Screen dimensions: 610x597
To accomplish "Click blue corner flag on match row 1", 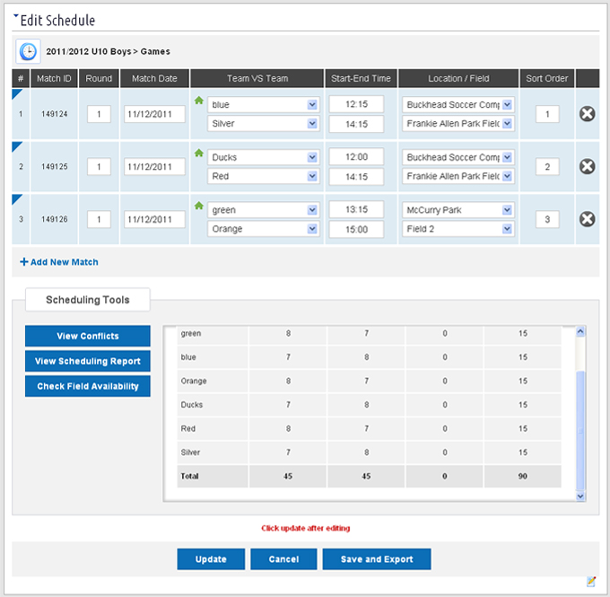I will [x=16, y=93].
